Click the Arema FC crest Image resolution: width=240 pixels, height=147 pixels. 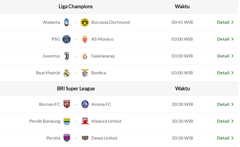click(85, 104)
